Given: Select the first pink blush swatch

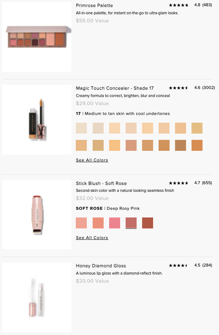Looking at the screenshot, I should [81, 223].
